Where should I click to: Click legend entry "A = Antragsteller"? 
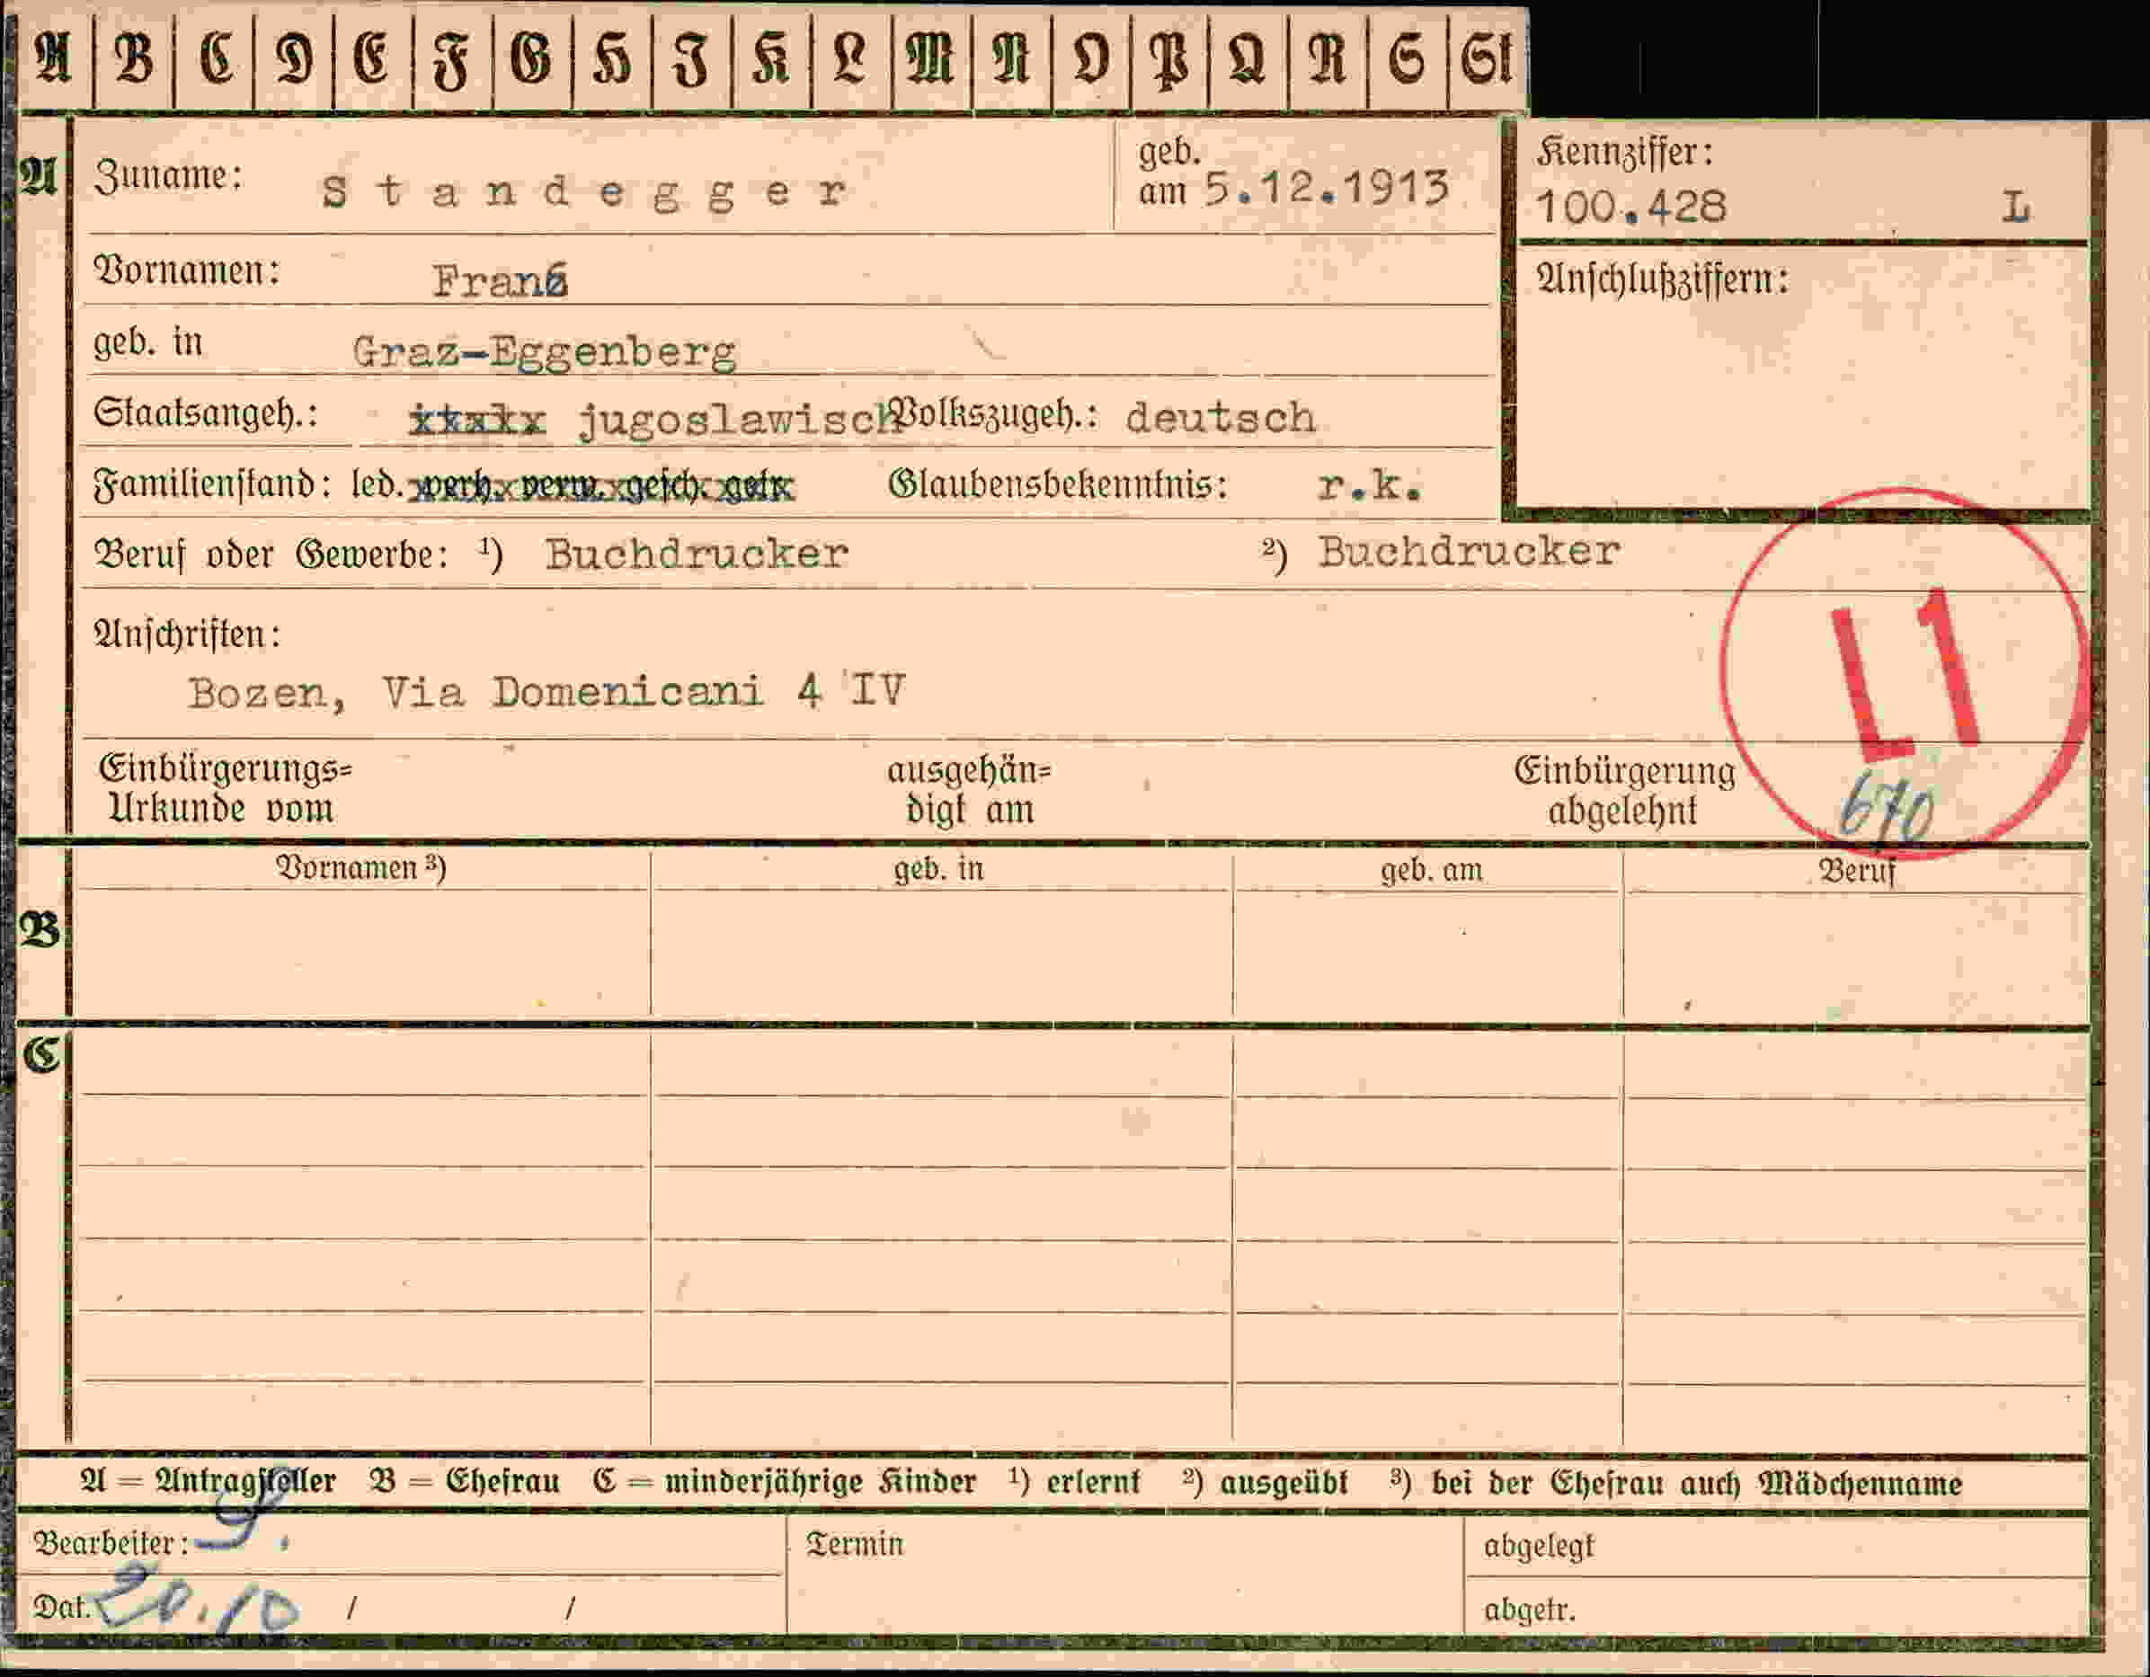pyautogui.click(x=209, y=1481)
